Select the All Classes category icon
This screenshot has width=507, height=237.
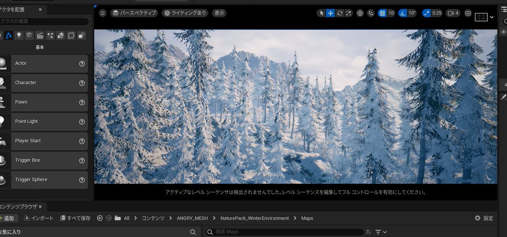click(x=82, y=35)
